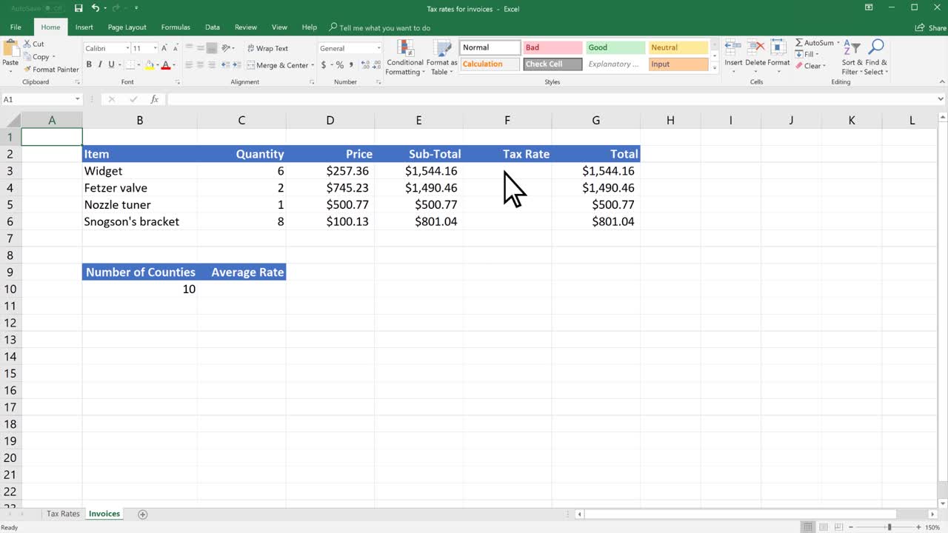Open the Find & Select menu
Screen dimensions: 948x533
pos(876,57)
